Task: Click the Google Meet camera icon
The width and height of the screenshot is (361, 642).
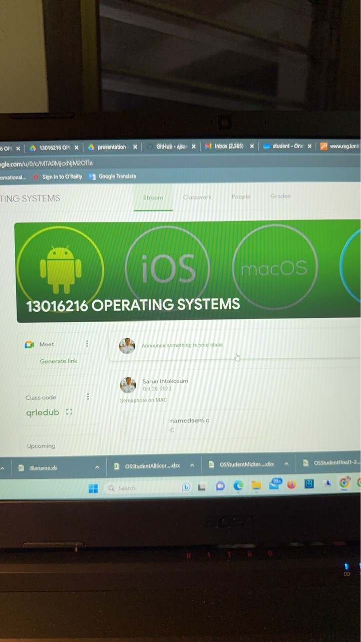Action: pyautogui.click(x=30, y=344)
